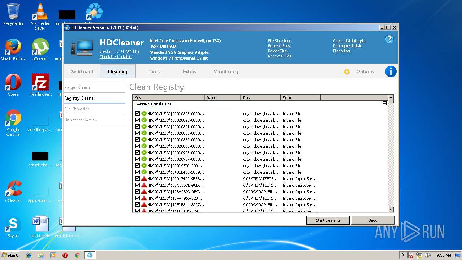Uncheck the HKCR\CLSID\{048EB43E-2059 entry
462x260 pixels.
pos(137,172)
